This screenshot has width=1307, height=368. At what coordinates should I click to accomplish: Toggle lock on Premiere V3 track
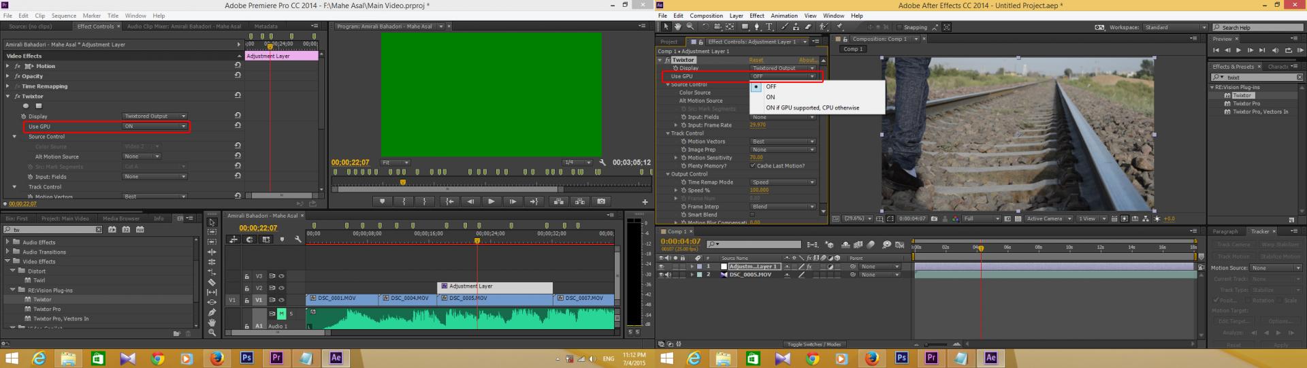click(x=246, y=277)
